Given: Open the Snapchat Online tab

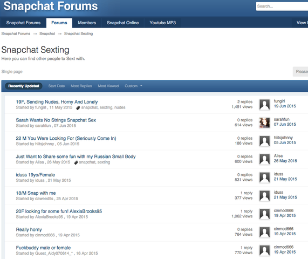Looking at the screenshot, I should pyautogui.click(x=123, y=23).
